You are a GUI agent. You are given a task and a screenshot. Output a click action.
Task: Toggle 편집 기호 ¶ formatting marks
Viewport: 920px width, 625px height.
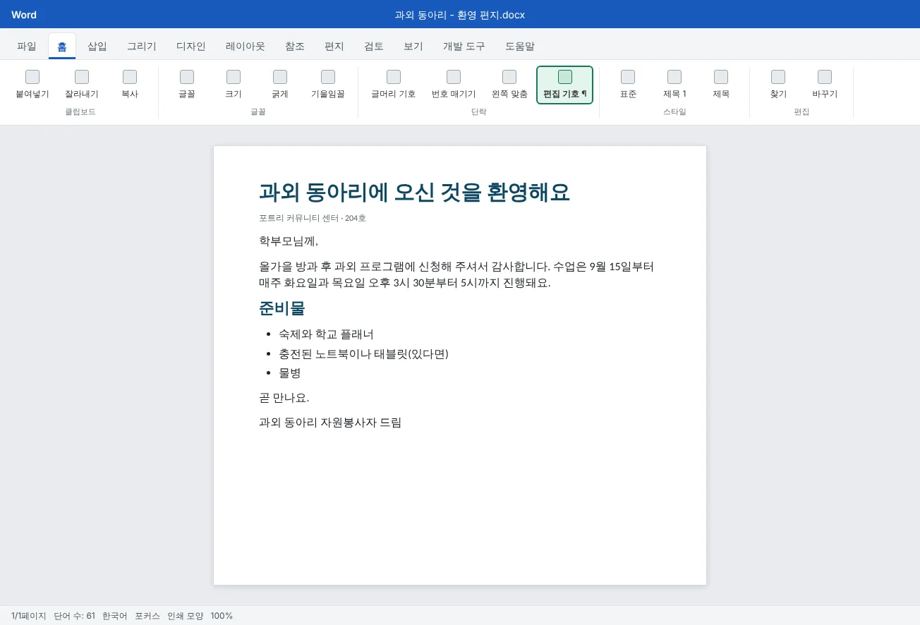[x=564, y=85]
